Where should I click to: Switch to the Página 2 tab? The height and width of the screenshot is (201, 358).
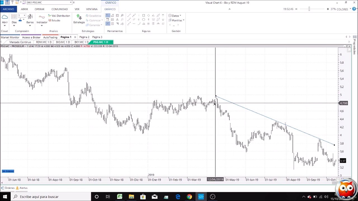[84, 37]
